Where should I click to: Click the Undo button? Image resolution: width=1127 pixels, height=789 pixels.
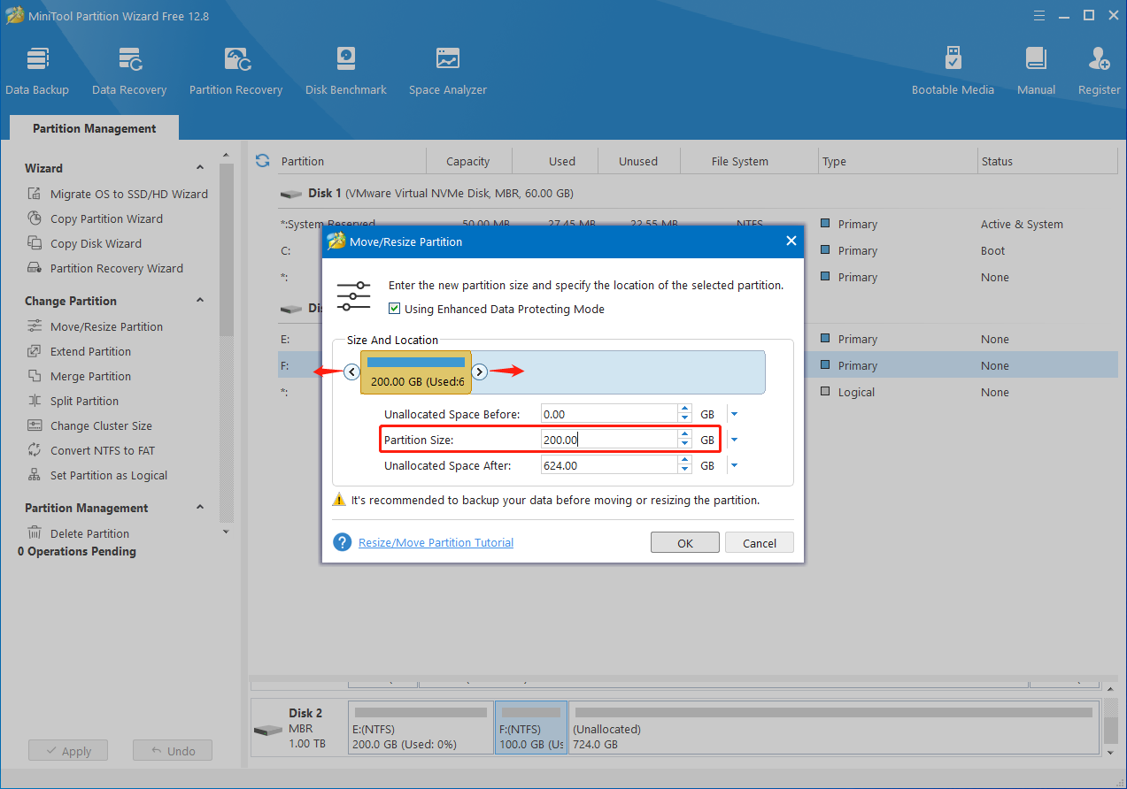172,751
